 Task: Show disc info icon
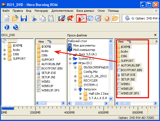click(98, 18)
